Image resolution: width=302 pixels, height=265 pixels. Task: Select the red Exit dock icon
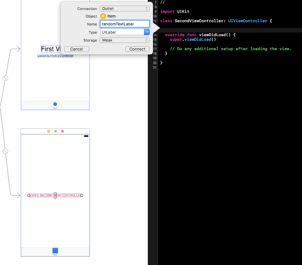pos(62,131)
